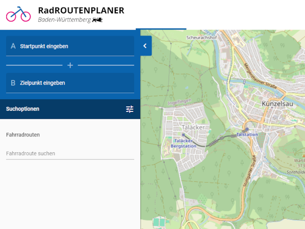Click the bicycle logo icon
305x229 pixels.
pyautogui.click(x=18, y=14)
